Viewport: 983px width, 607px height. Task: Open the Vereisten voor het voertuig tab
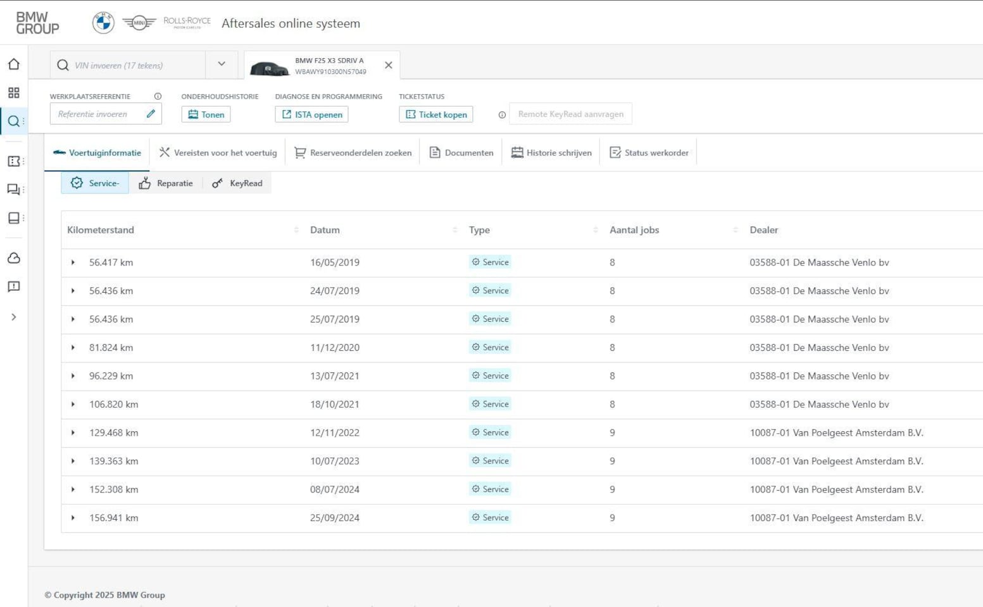click(218, 152)
